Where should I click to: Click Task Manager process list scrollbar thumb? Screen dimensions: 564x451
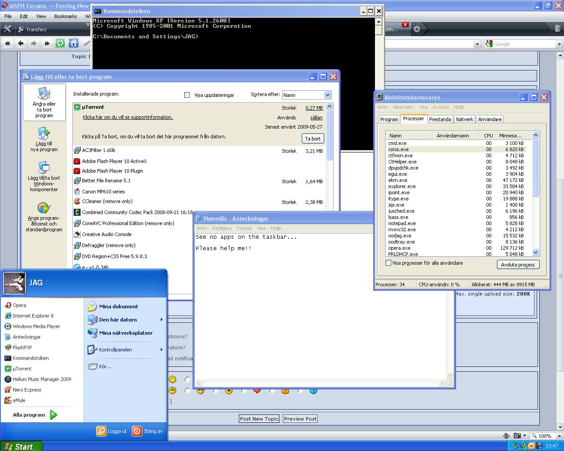click(x=536, y=167)
